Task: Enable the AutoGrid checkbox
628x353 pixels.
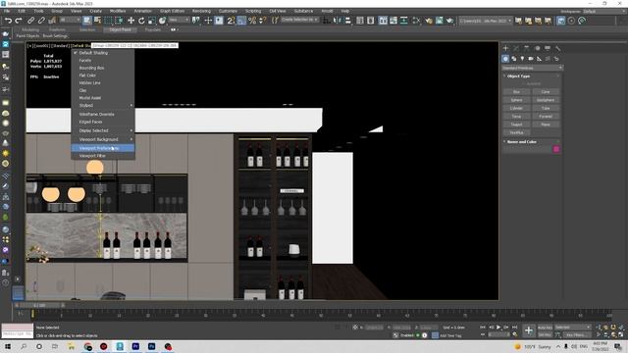Action: tap(533, 84)
